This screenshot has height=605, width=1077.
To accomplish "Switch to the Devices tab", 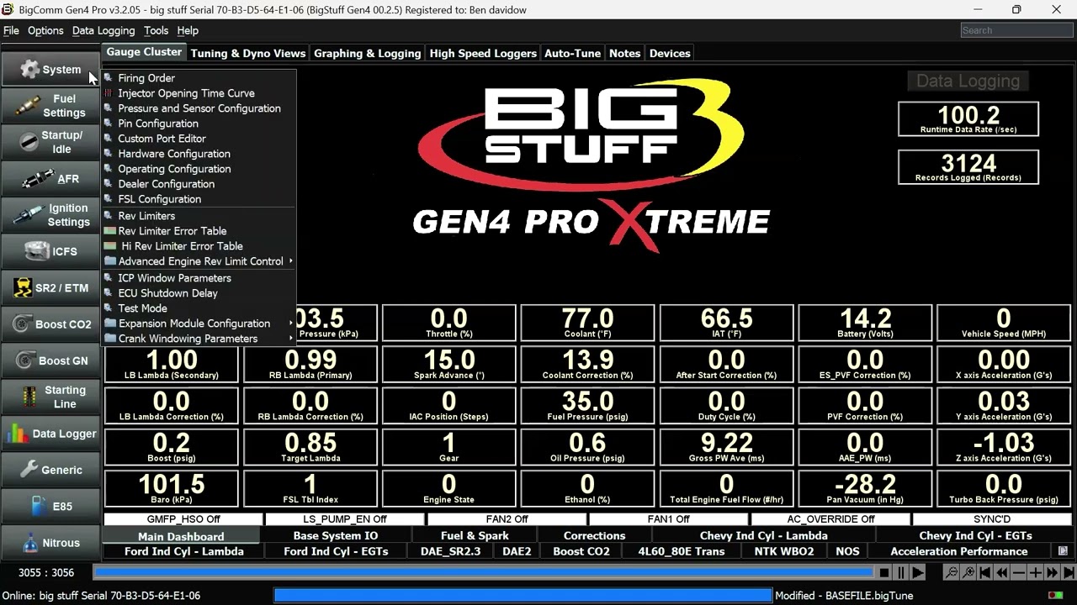I will point(670,53).
